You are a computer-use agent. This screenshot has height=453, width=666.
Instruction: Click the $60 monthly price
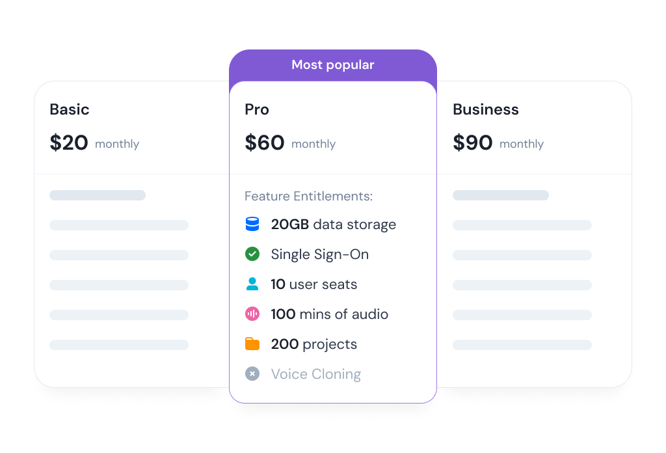(290, 143)
